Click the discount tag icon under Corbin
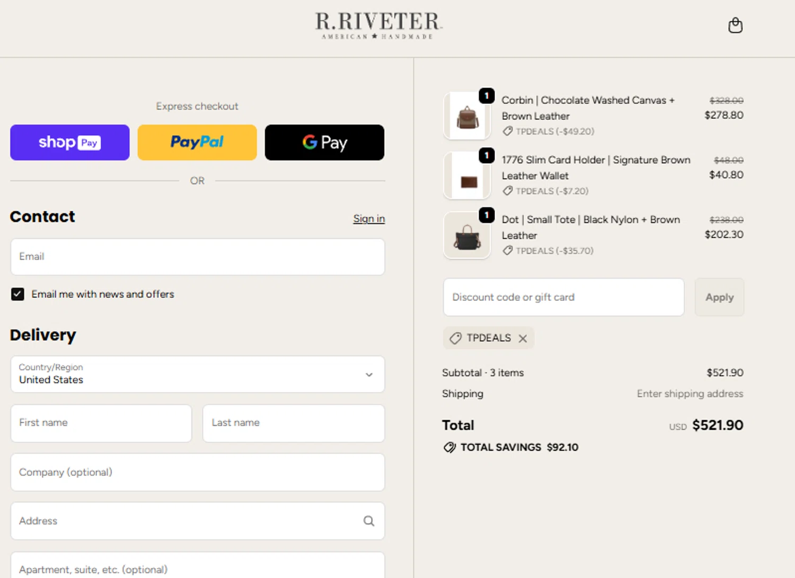 (507, 131)
